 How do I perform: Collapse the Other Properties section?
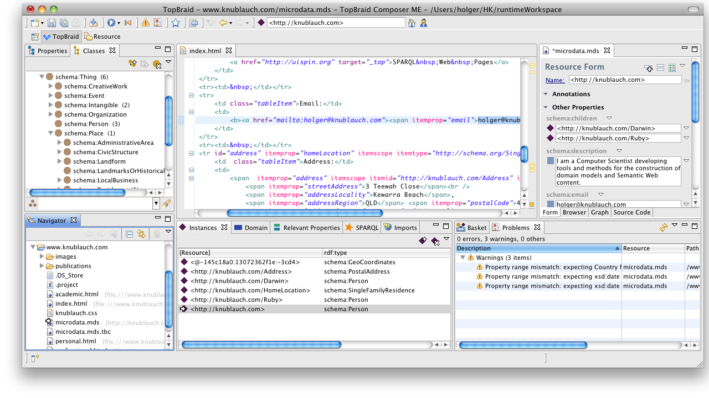[546, 107]
